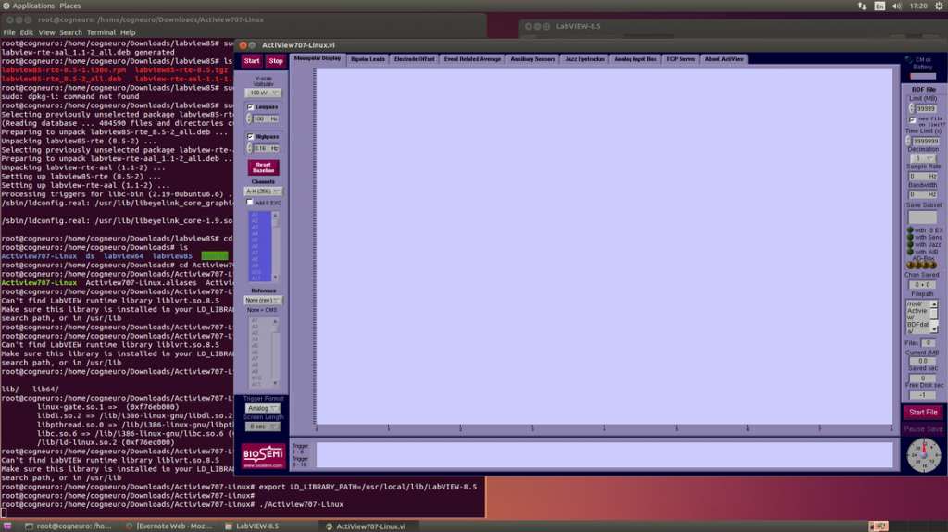Viewport: 948px width, 532px height.
Task: Click the Limit (MB) stepper arrows
Action: 912,109
